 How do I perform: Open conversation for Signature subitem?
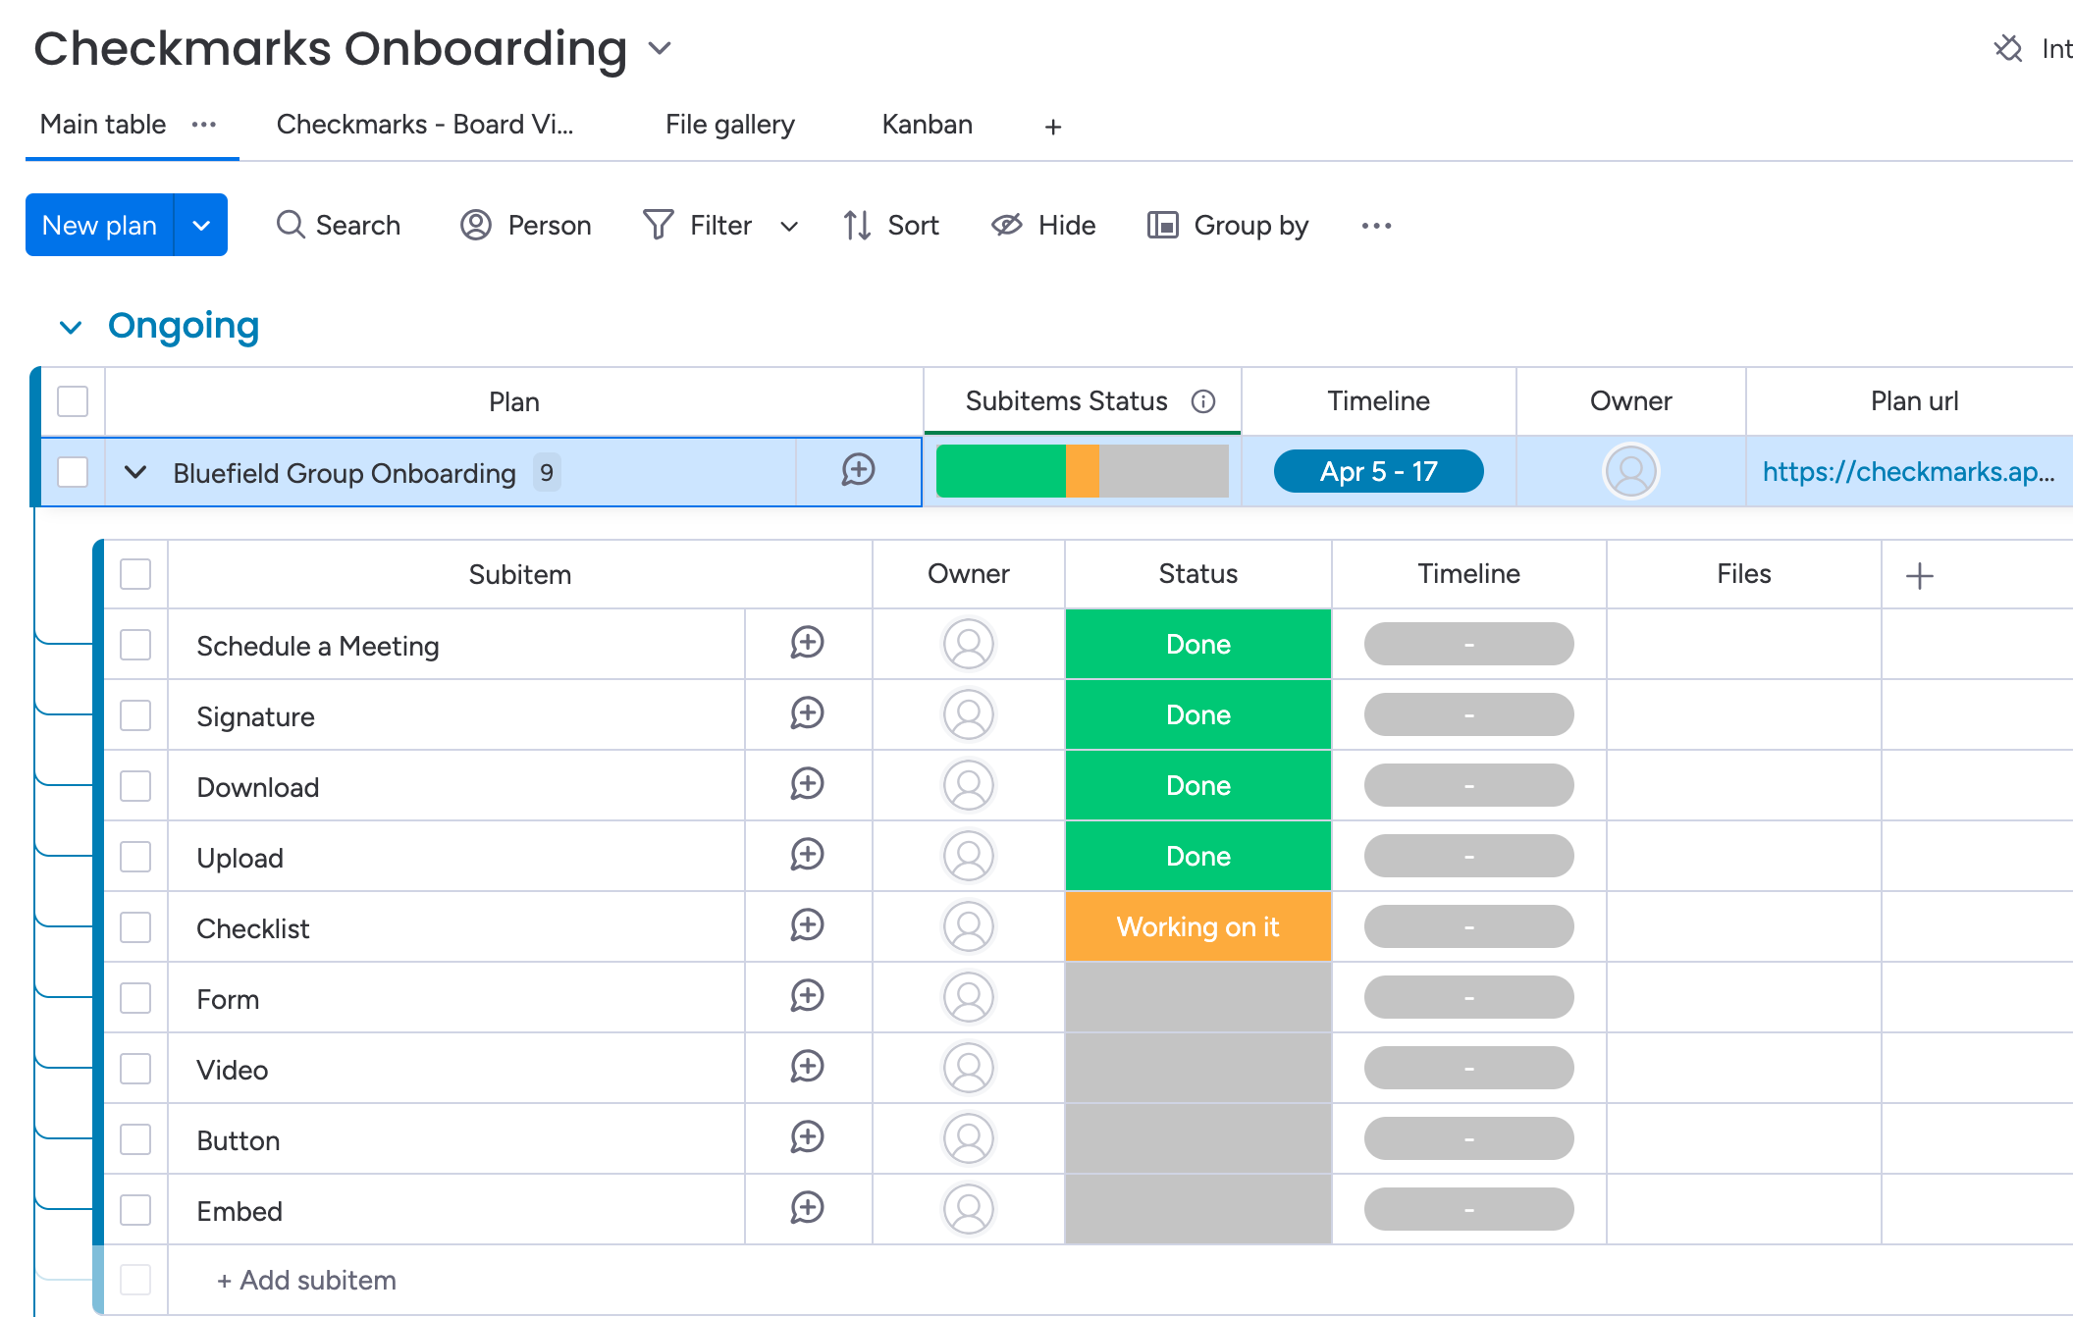tap(807, 714)
